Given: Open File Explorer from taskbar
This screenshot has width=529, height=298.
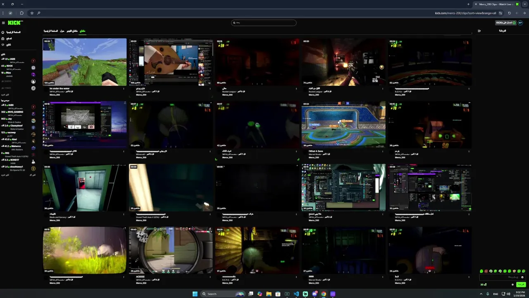Looking at the screenshot, I should [269, 294].
